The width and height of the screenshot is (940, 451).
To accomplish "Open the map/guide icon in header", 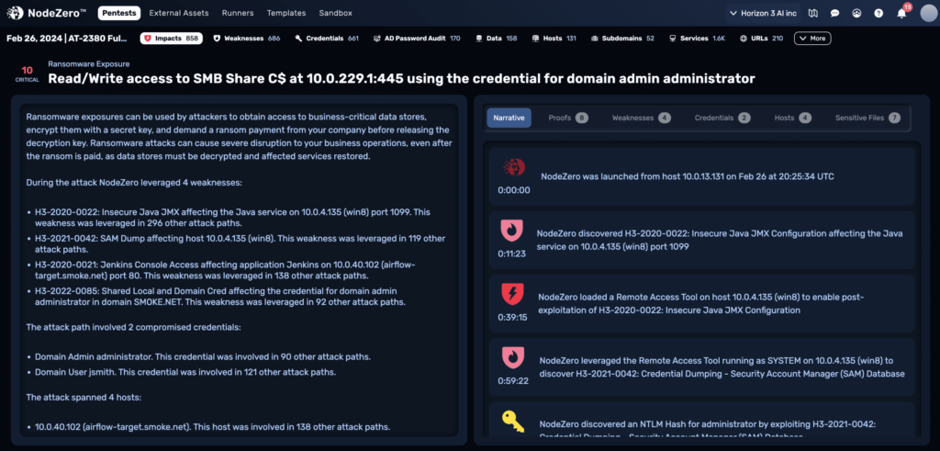I will point(812,14).
